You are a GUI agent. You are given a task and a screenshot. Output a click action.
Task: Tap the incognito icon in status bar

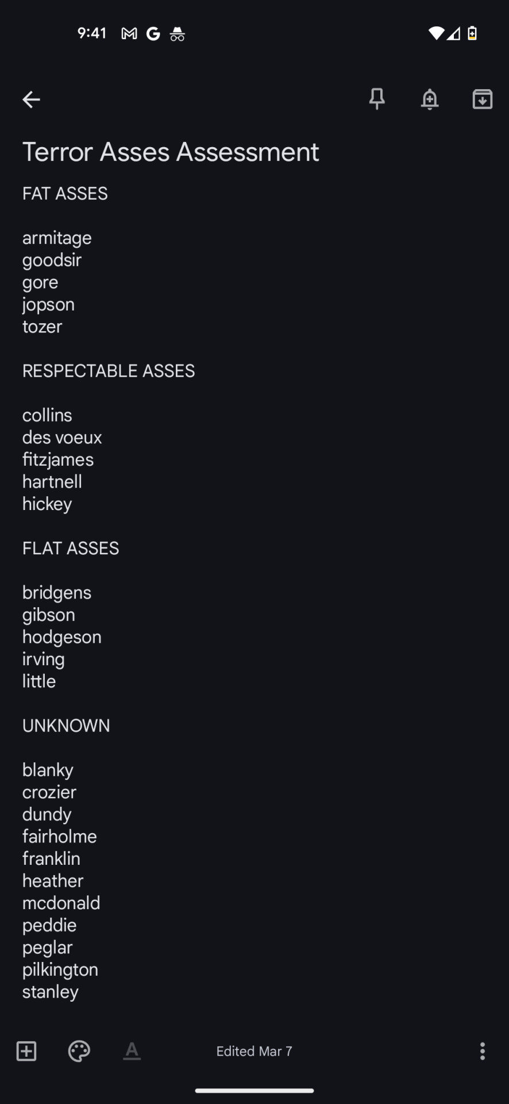click(x=178, y=34)
